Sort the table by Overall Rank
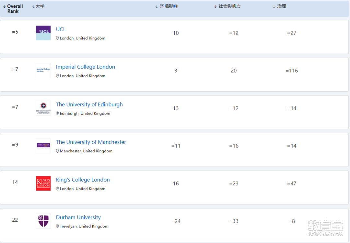Image resolution: width=350 pixels, height=243 pixels. tap(13, 9)
